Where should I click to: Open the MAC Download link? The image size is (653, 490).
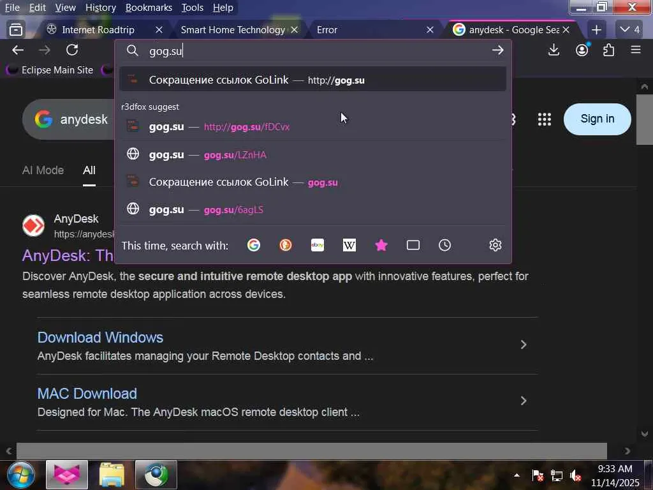[x=87, y=394]
